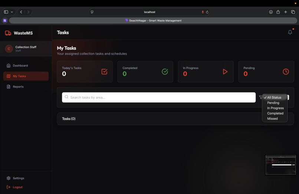Click the Tasks (0) heading

(69, 118)
